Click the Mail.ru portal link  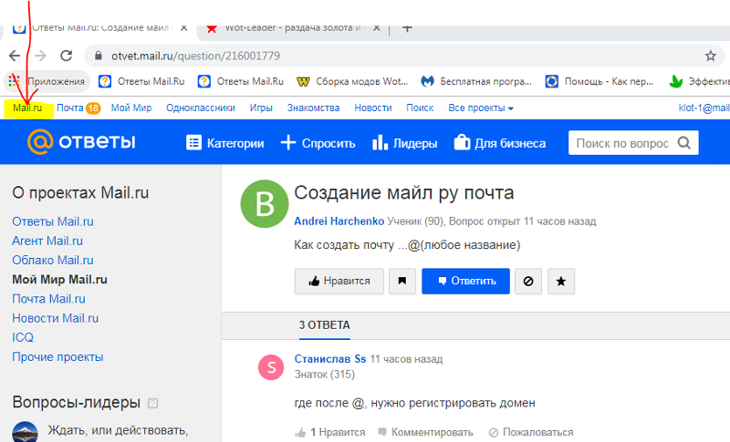point(27,108)
